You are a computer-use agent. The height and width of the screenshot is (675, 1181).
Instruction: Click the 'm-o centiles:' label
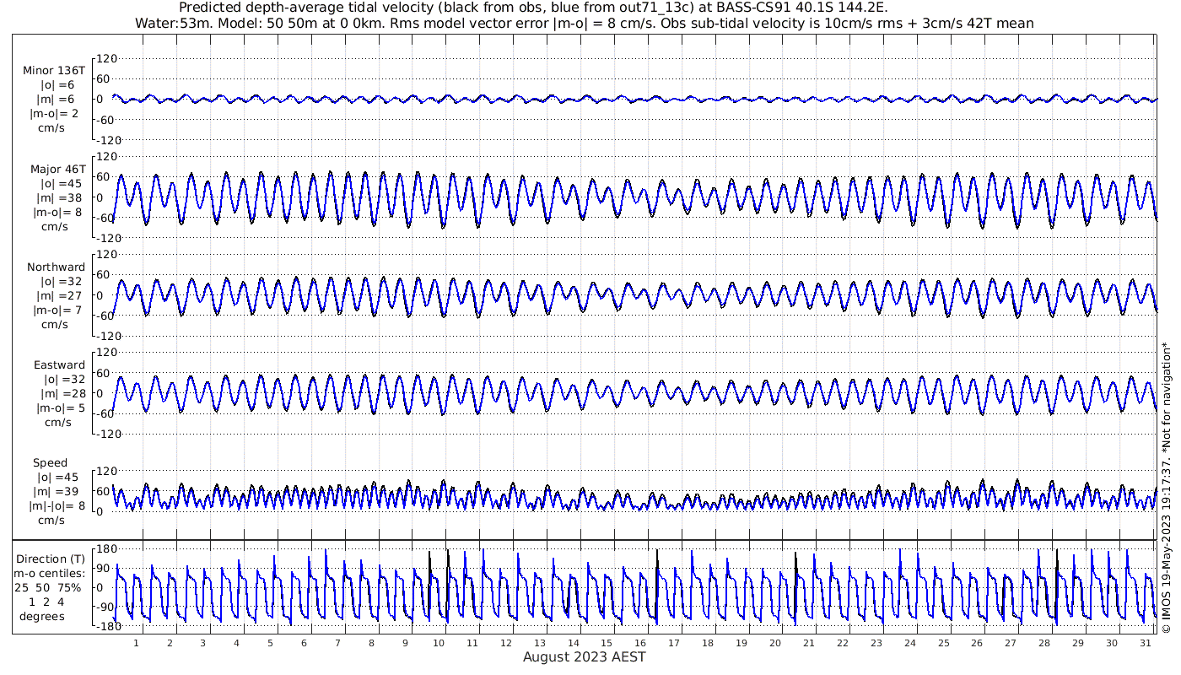(49, 573)
